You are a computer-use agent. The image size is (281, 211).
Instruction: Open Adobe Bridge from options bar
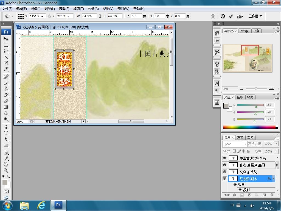240,16
